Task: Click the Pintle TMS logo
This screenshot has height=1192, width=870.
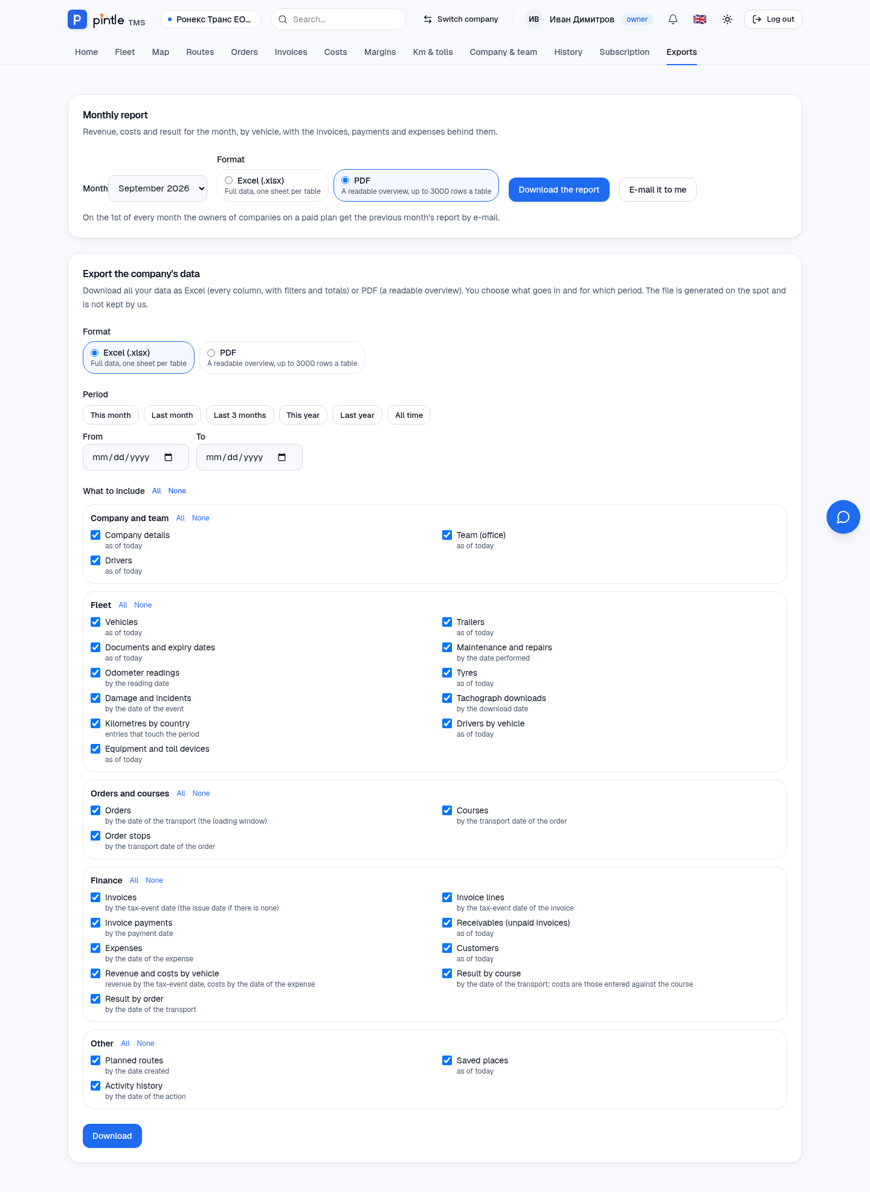Action: (106, 19)
